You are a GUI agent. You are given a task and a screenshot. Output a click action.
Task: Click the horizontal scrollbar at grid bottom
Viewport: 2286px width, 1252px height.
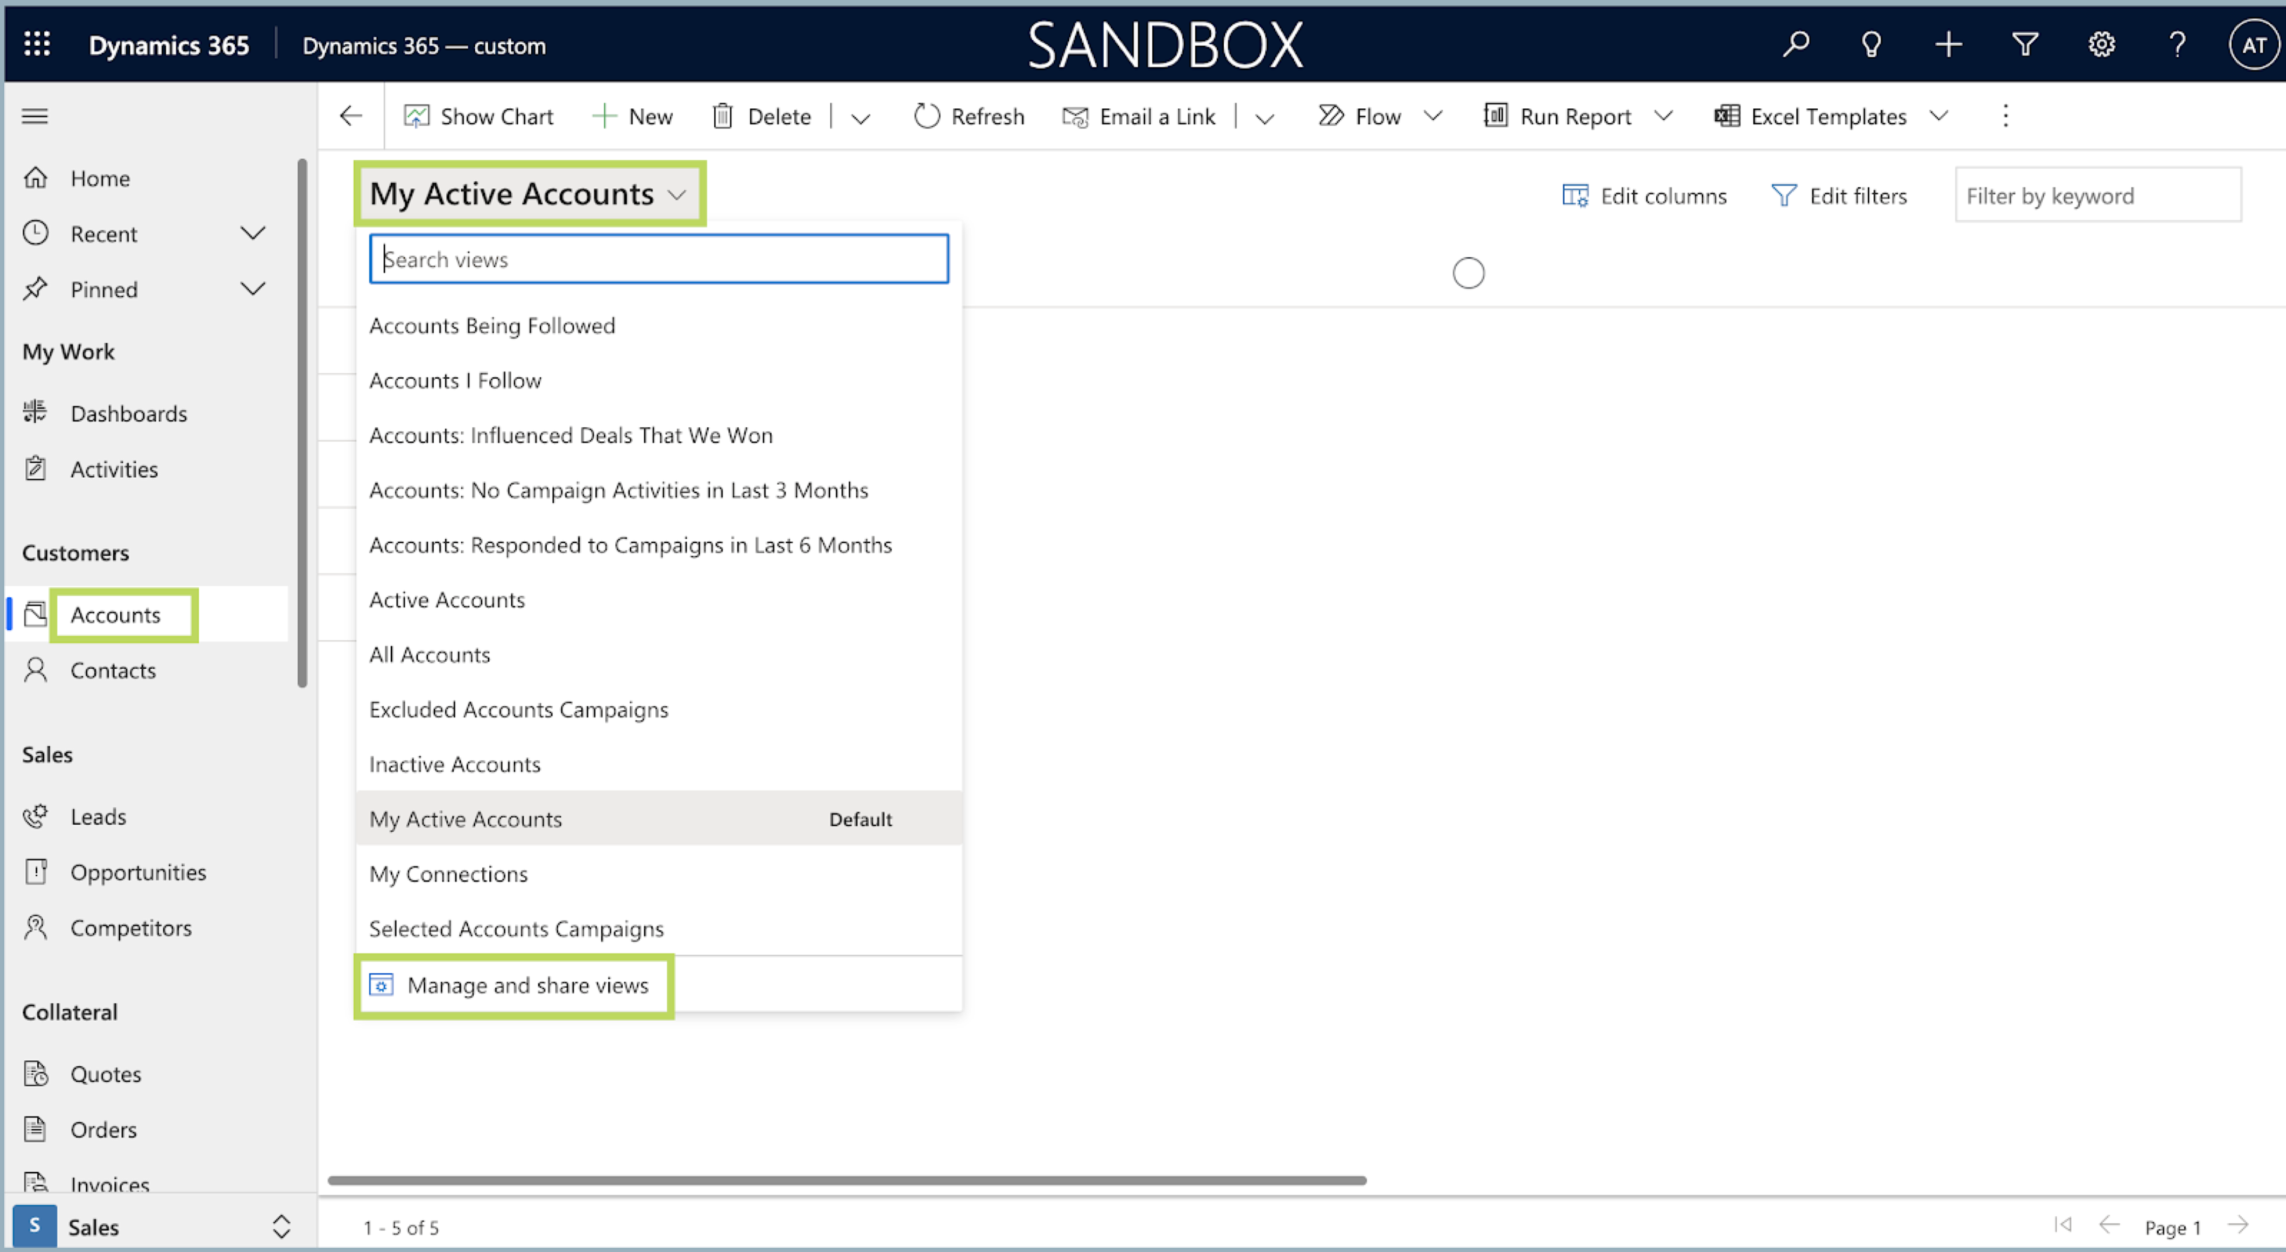pos(846,1180)
